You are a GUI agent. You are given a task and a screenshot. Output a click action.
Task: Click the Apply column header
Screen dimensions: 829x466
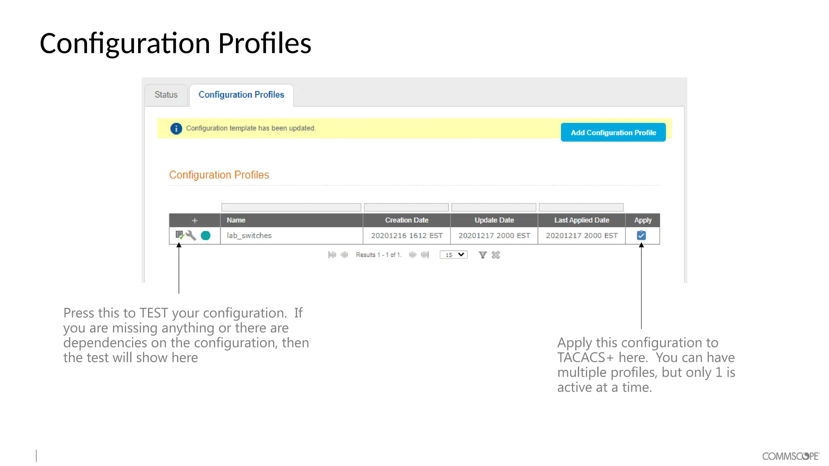643,220
